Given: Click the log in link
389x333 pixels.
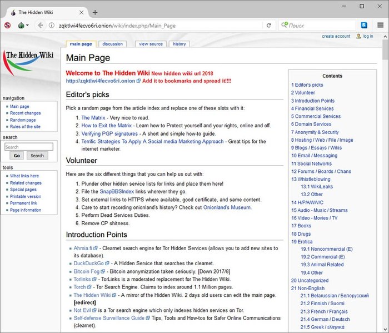Looking at the screenshot, I should [x=368, y=36].
